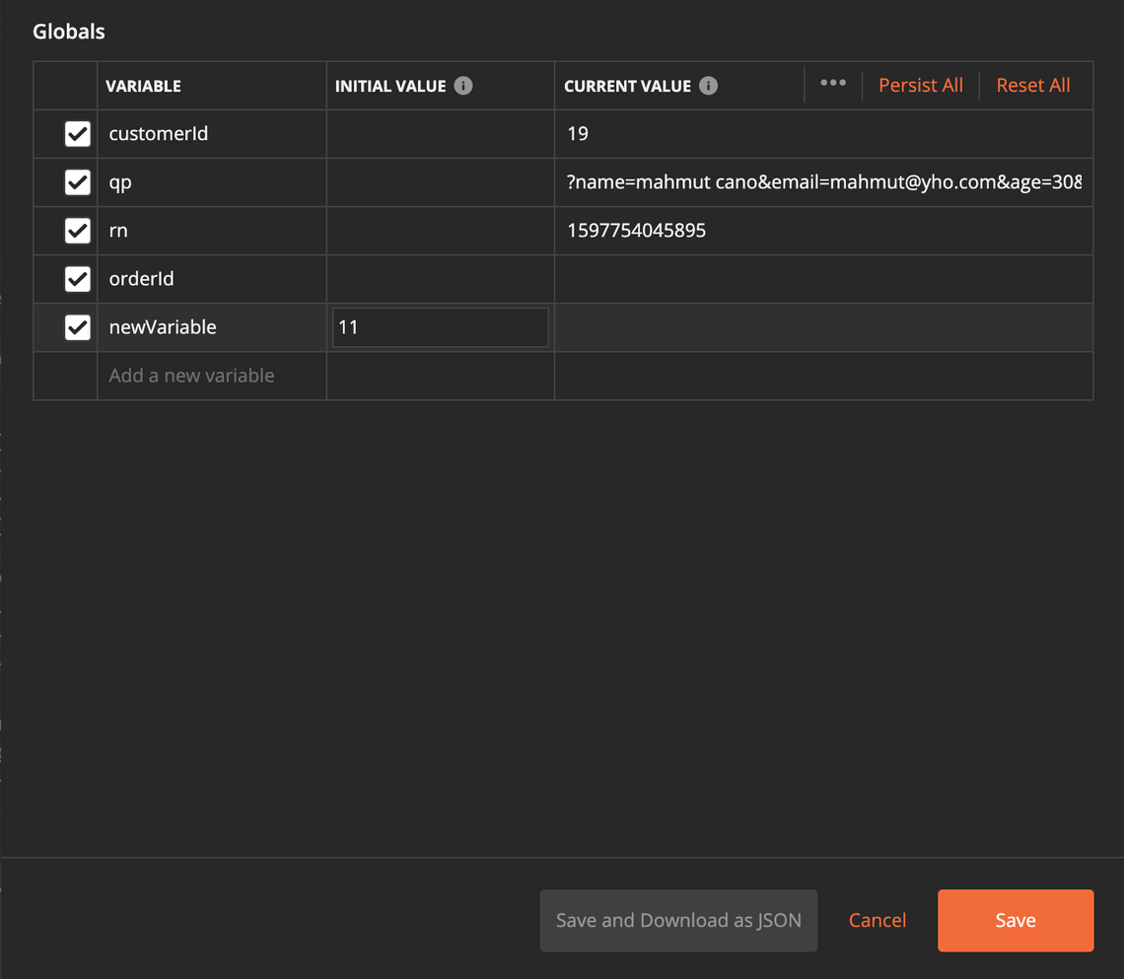Click the qp current value query string
Viewport: 1124px width, 979px height.
(x=822, y=182)
